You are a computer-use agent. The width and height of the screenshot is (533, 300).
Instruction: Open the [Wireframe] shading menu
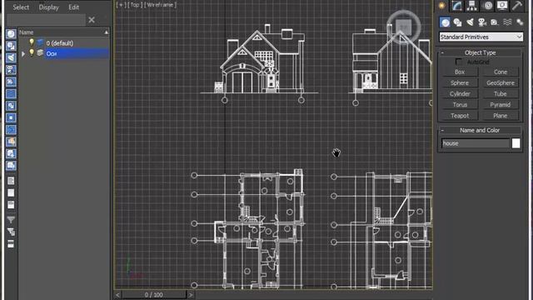pos(161,5)
